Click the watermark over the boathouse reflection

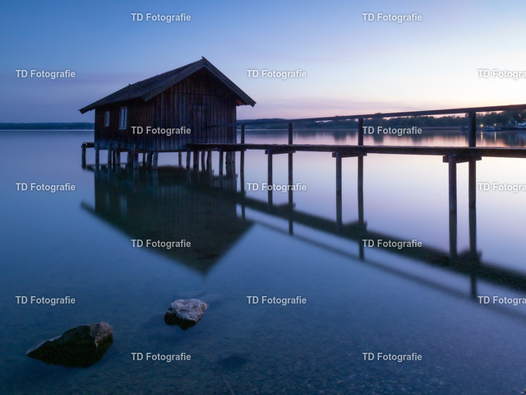click(161, 244)
